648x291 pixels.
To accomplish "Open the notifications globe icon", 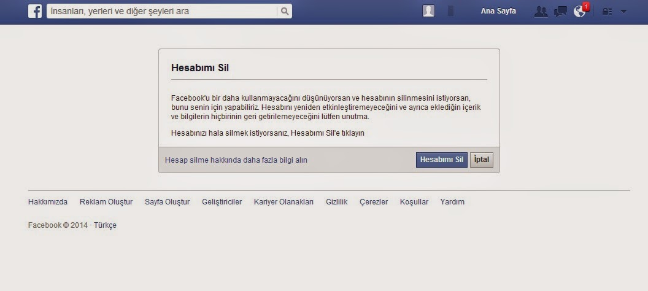I will click(580, 12).
